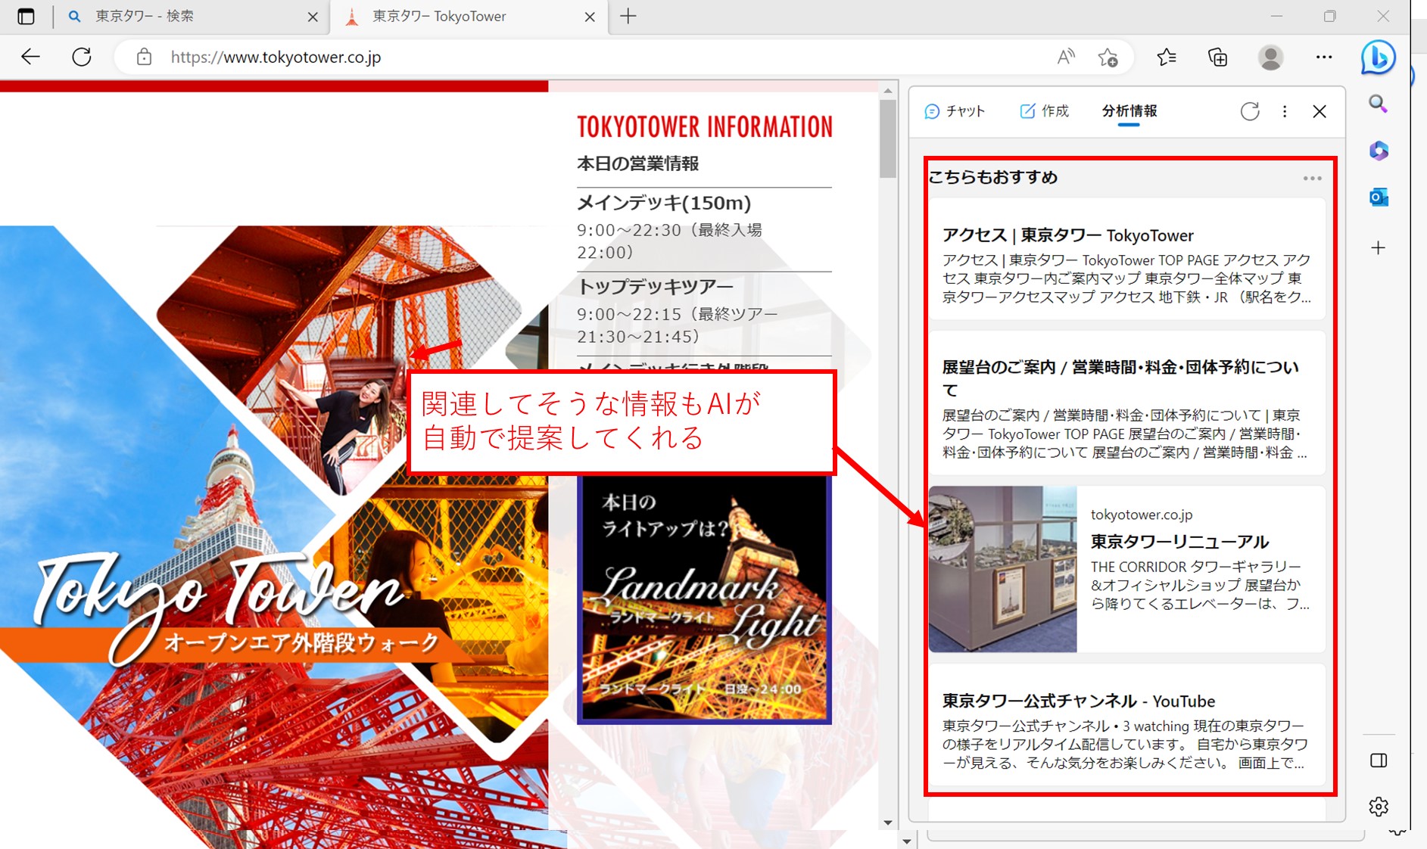Click こちらもおすすめ heading text

(x=993, y=177)
